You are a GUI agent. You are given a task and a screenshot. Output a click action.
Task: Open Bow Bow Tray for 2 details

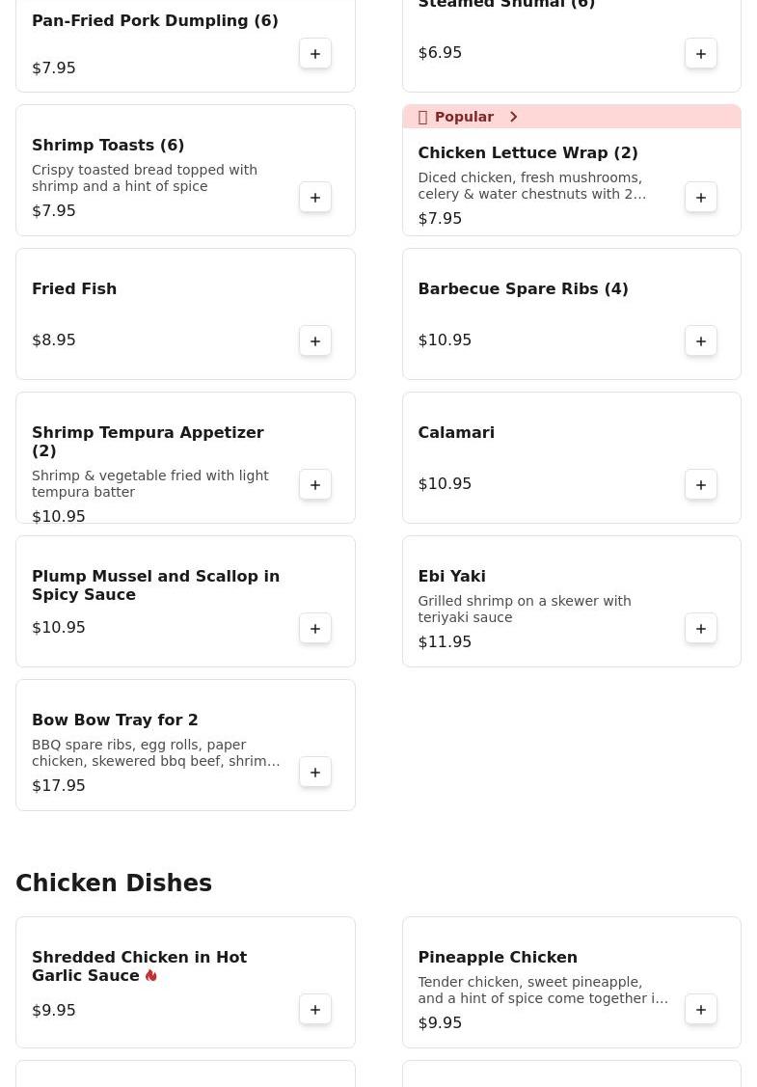click(x=115, y=720)
